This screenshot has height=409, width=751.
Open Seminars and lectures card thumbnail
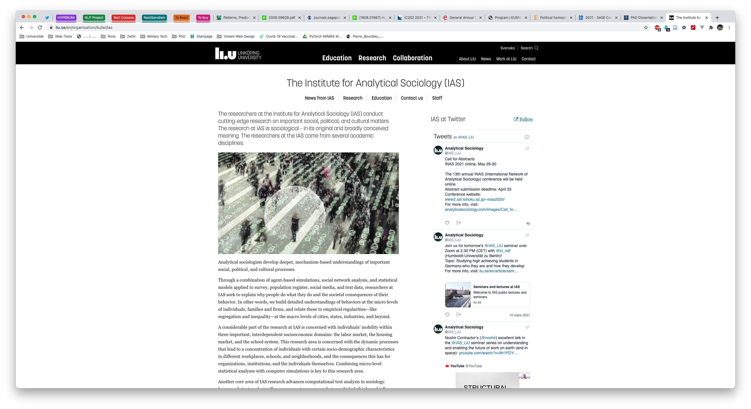pos(457,294)
